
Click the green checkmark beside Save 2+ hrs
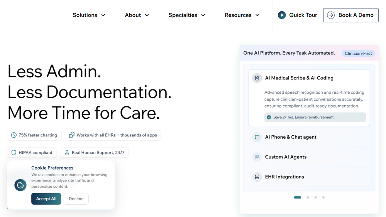point(269,118)
